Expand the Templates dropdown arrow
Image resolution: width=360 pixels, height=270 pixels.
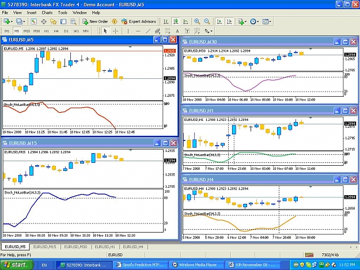[270, 21]
